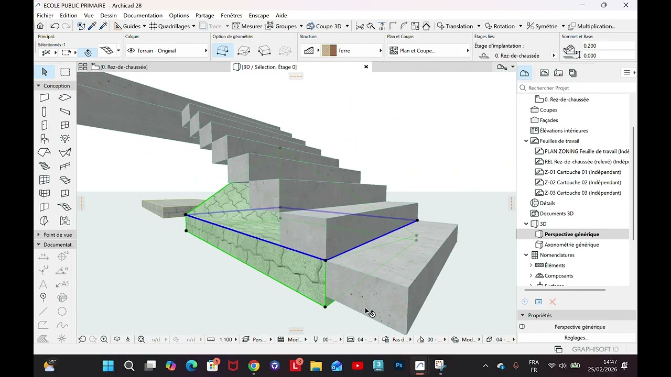This screenshot has height=377, width=671.
Task: Select the second geometry option
Action: (x=244, y=51)
